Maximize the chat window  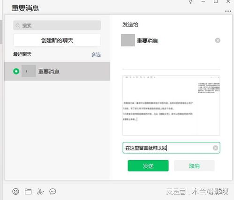(216, 1)
